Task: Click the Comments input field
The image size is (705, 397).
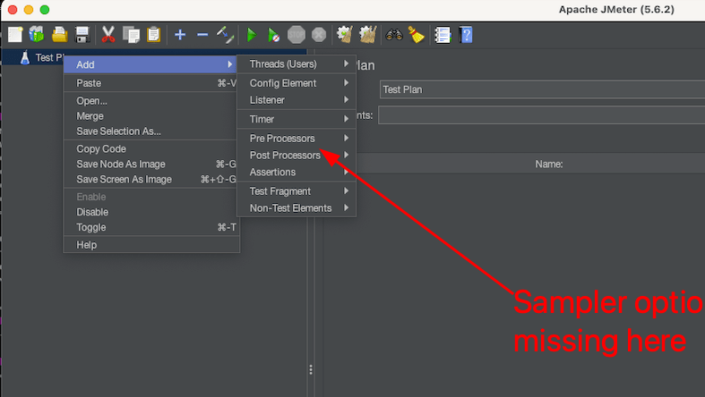Action: point(541,115)
